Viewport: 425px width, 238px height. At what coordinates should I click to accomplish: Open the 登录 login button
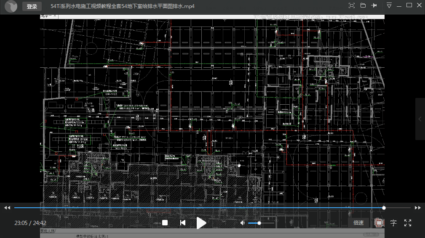pos(32,6)
